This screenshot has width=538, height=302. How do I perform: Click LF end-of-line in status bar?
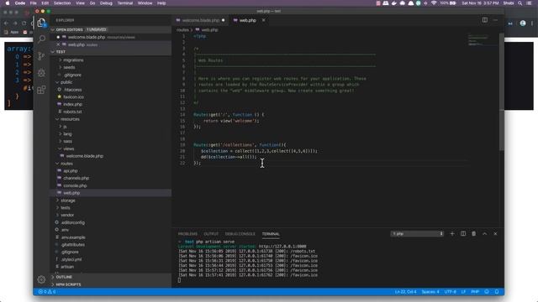click(463, 292)
